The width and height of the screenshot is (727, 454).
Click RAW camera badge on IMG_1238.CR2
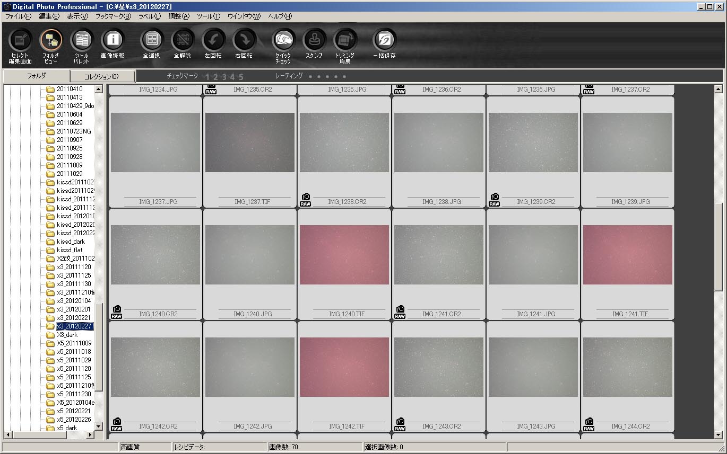(305, 200)
